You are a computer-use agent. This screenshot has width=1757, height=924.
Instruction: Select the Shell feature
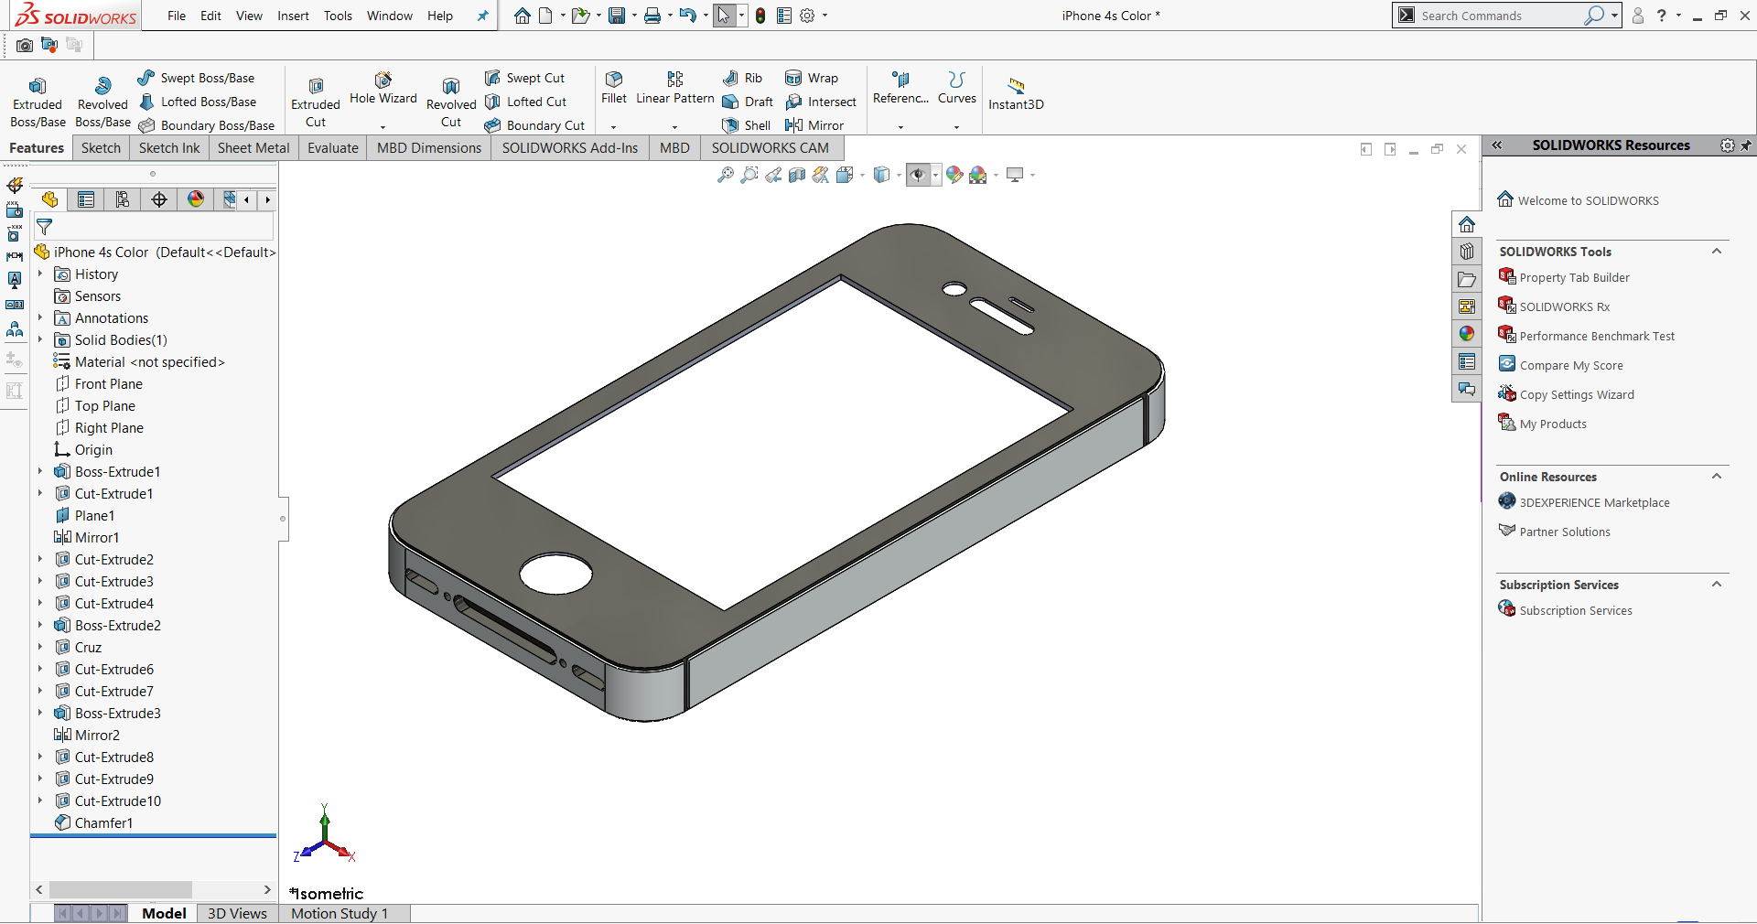[x=747, y=125]
